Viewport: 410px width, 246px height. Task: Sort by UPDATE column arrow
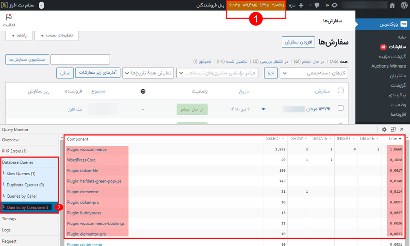point(330,139)
